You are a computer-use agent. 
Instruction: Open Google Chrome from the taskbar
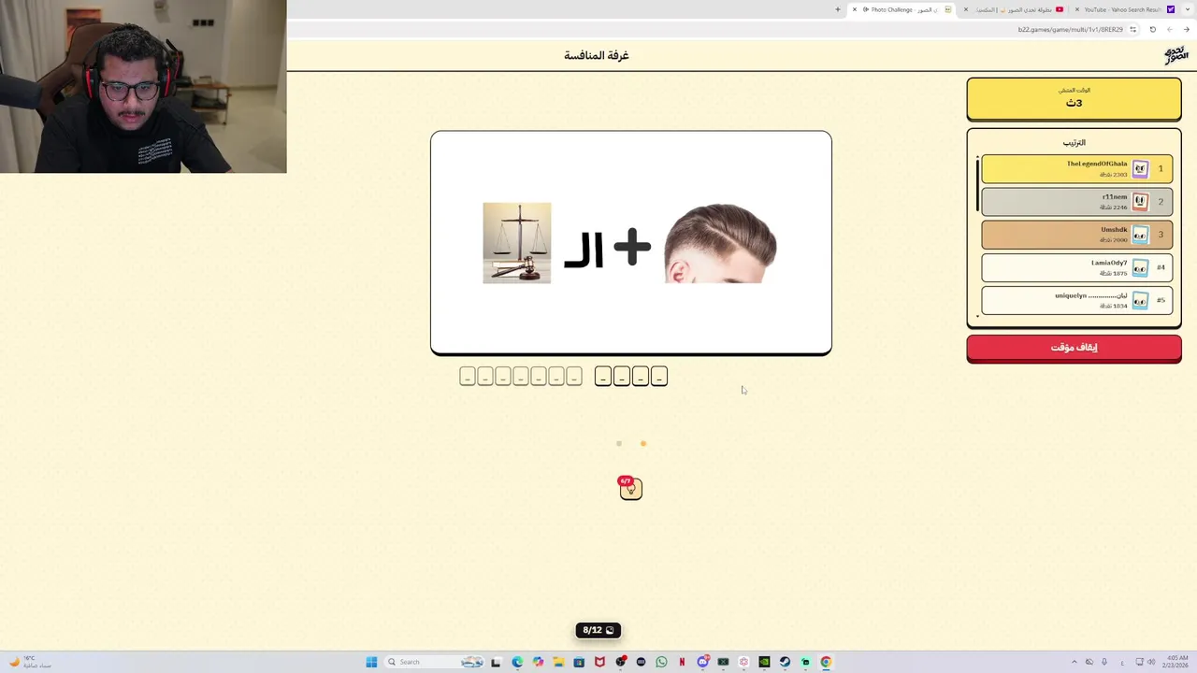[826, 662]
